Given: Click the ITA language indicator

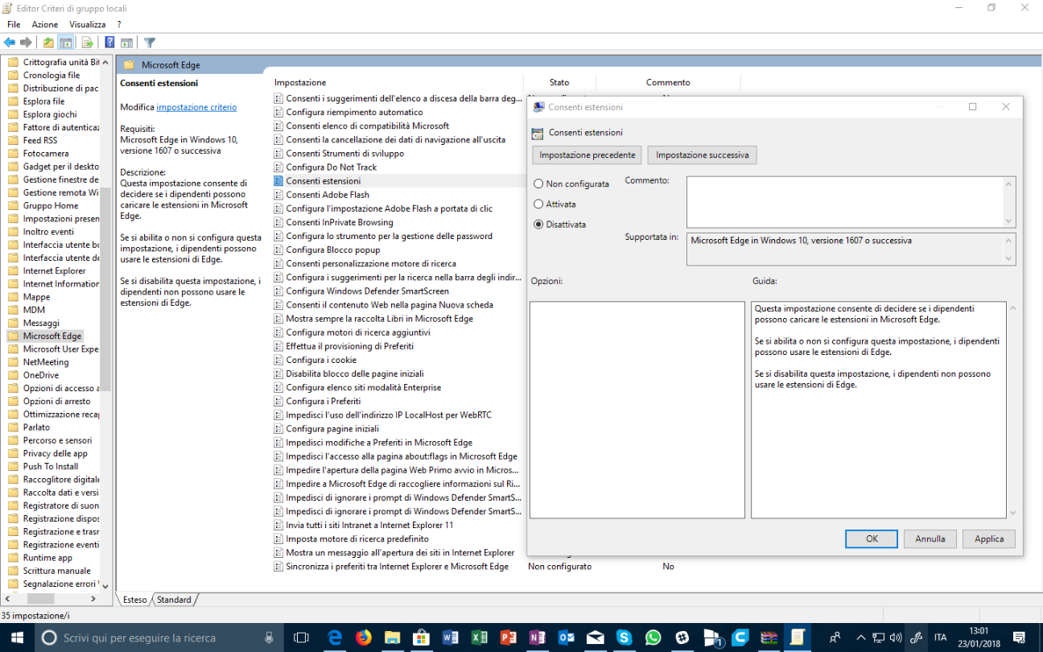Looking at the screenshot, I should click(x=940, y=638).
